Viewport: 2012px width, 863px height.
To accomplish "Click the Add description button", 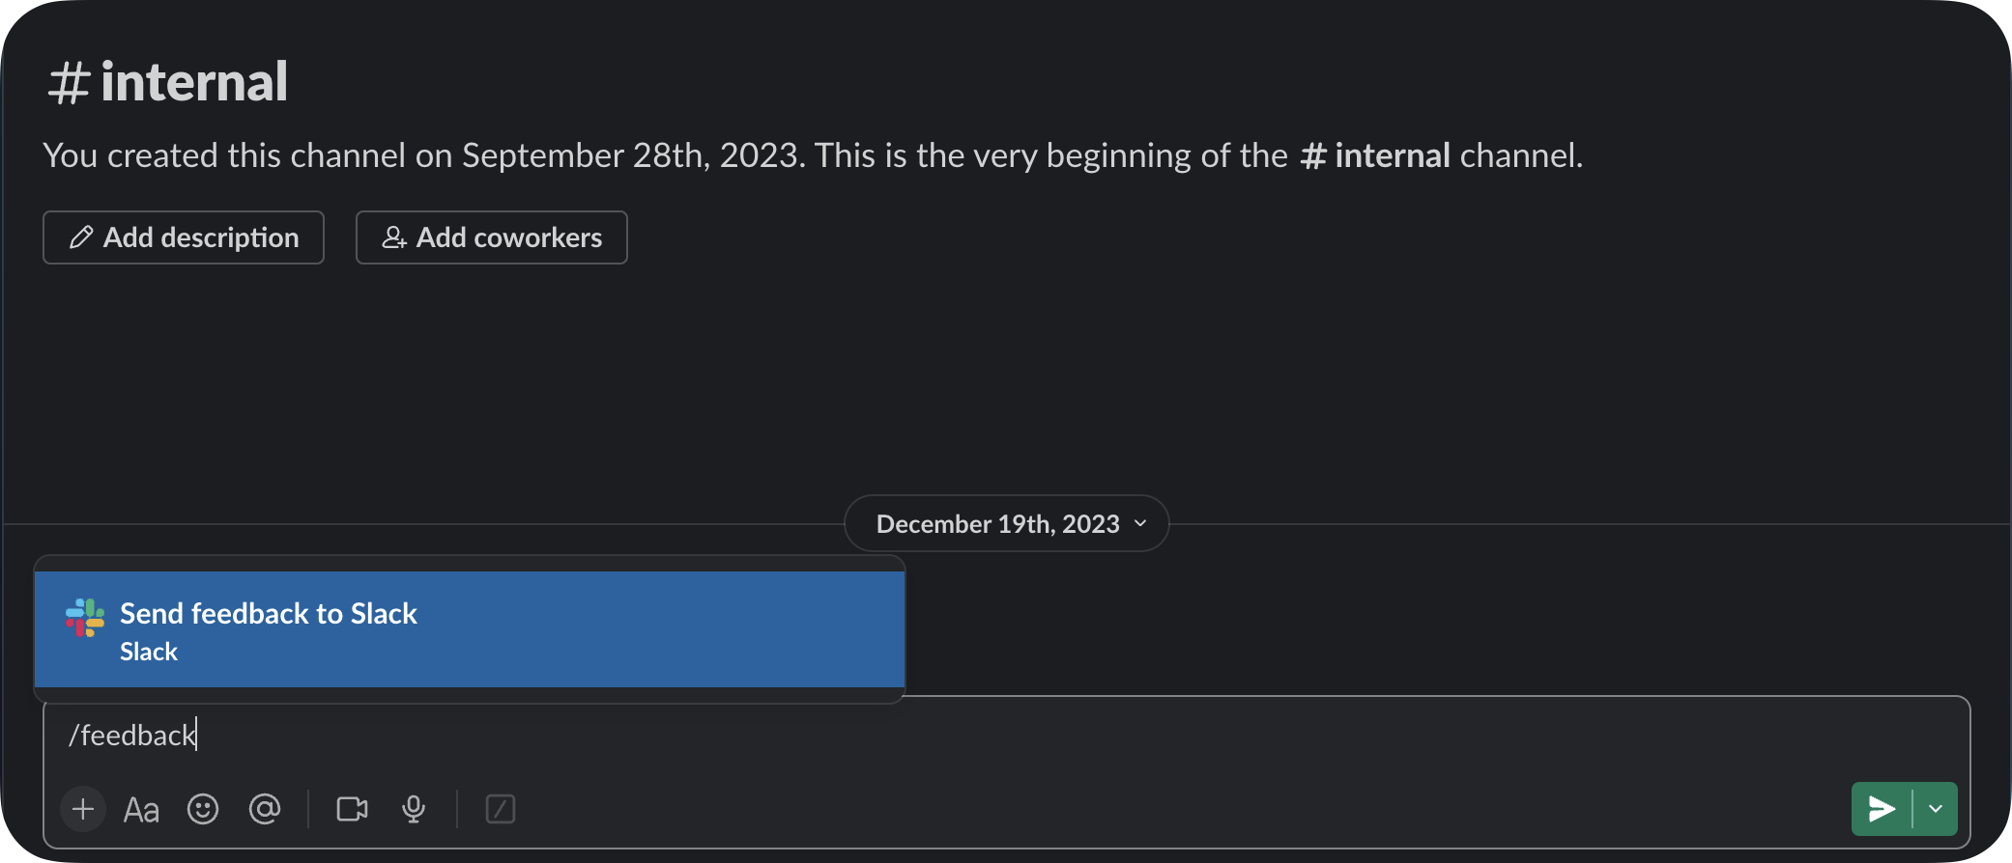I will [x=183, y=237].
